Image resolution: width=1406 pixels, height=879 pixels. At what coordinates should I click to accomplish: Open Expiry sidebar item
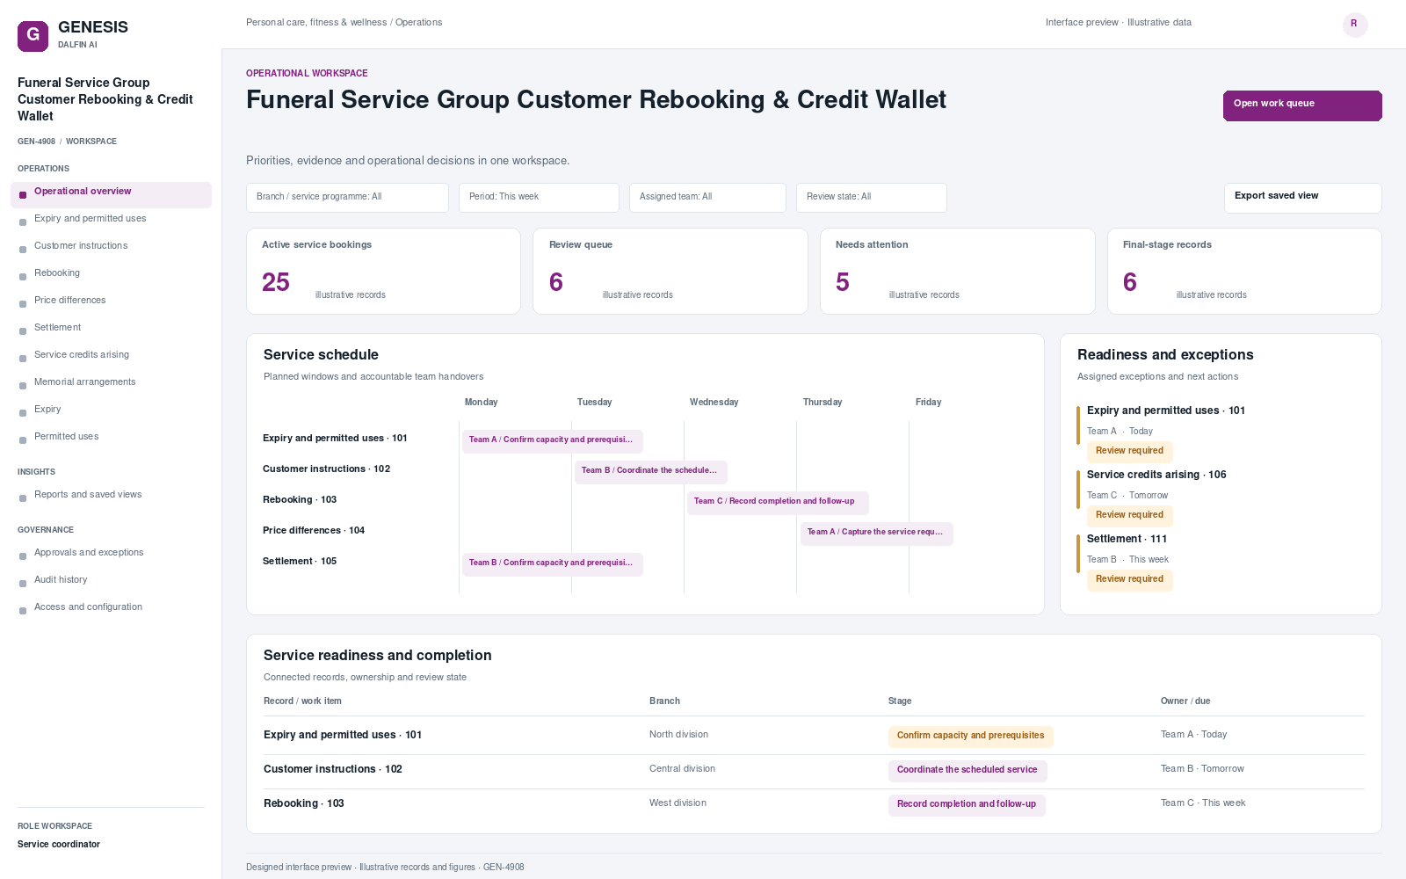pyautogui.click(x=111, y=410)
